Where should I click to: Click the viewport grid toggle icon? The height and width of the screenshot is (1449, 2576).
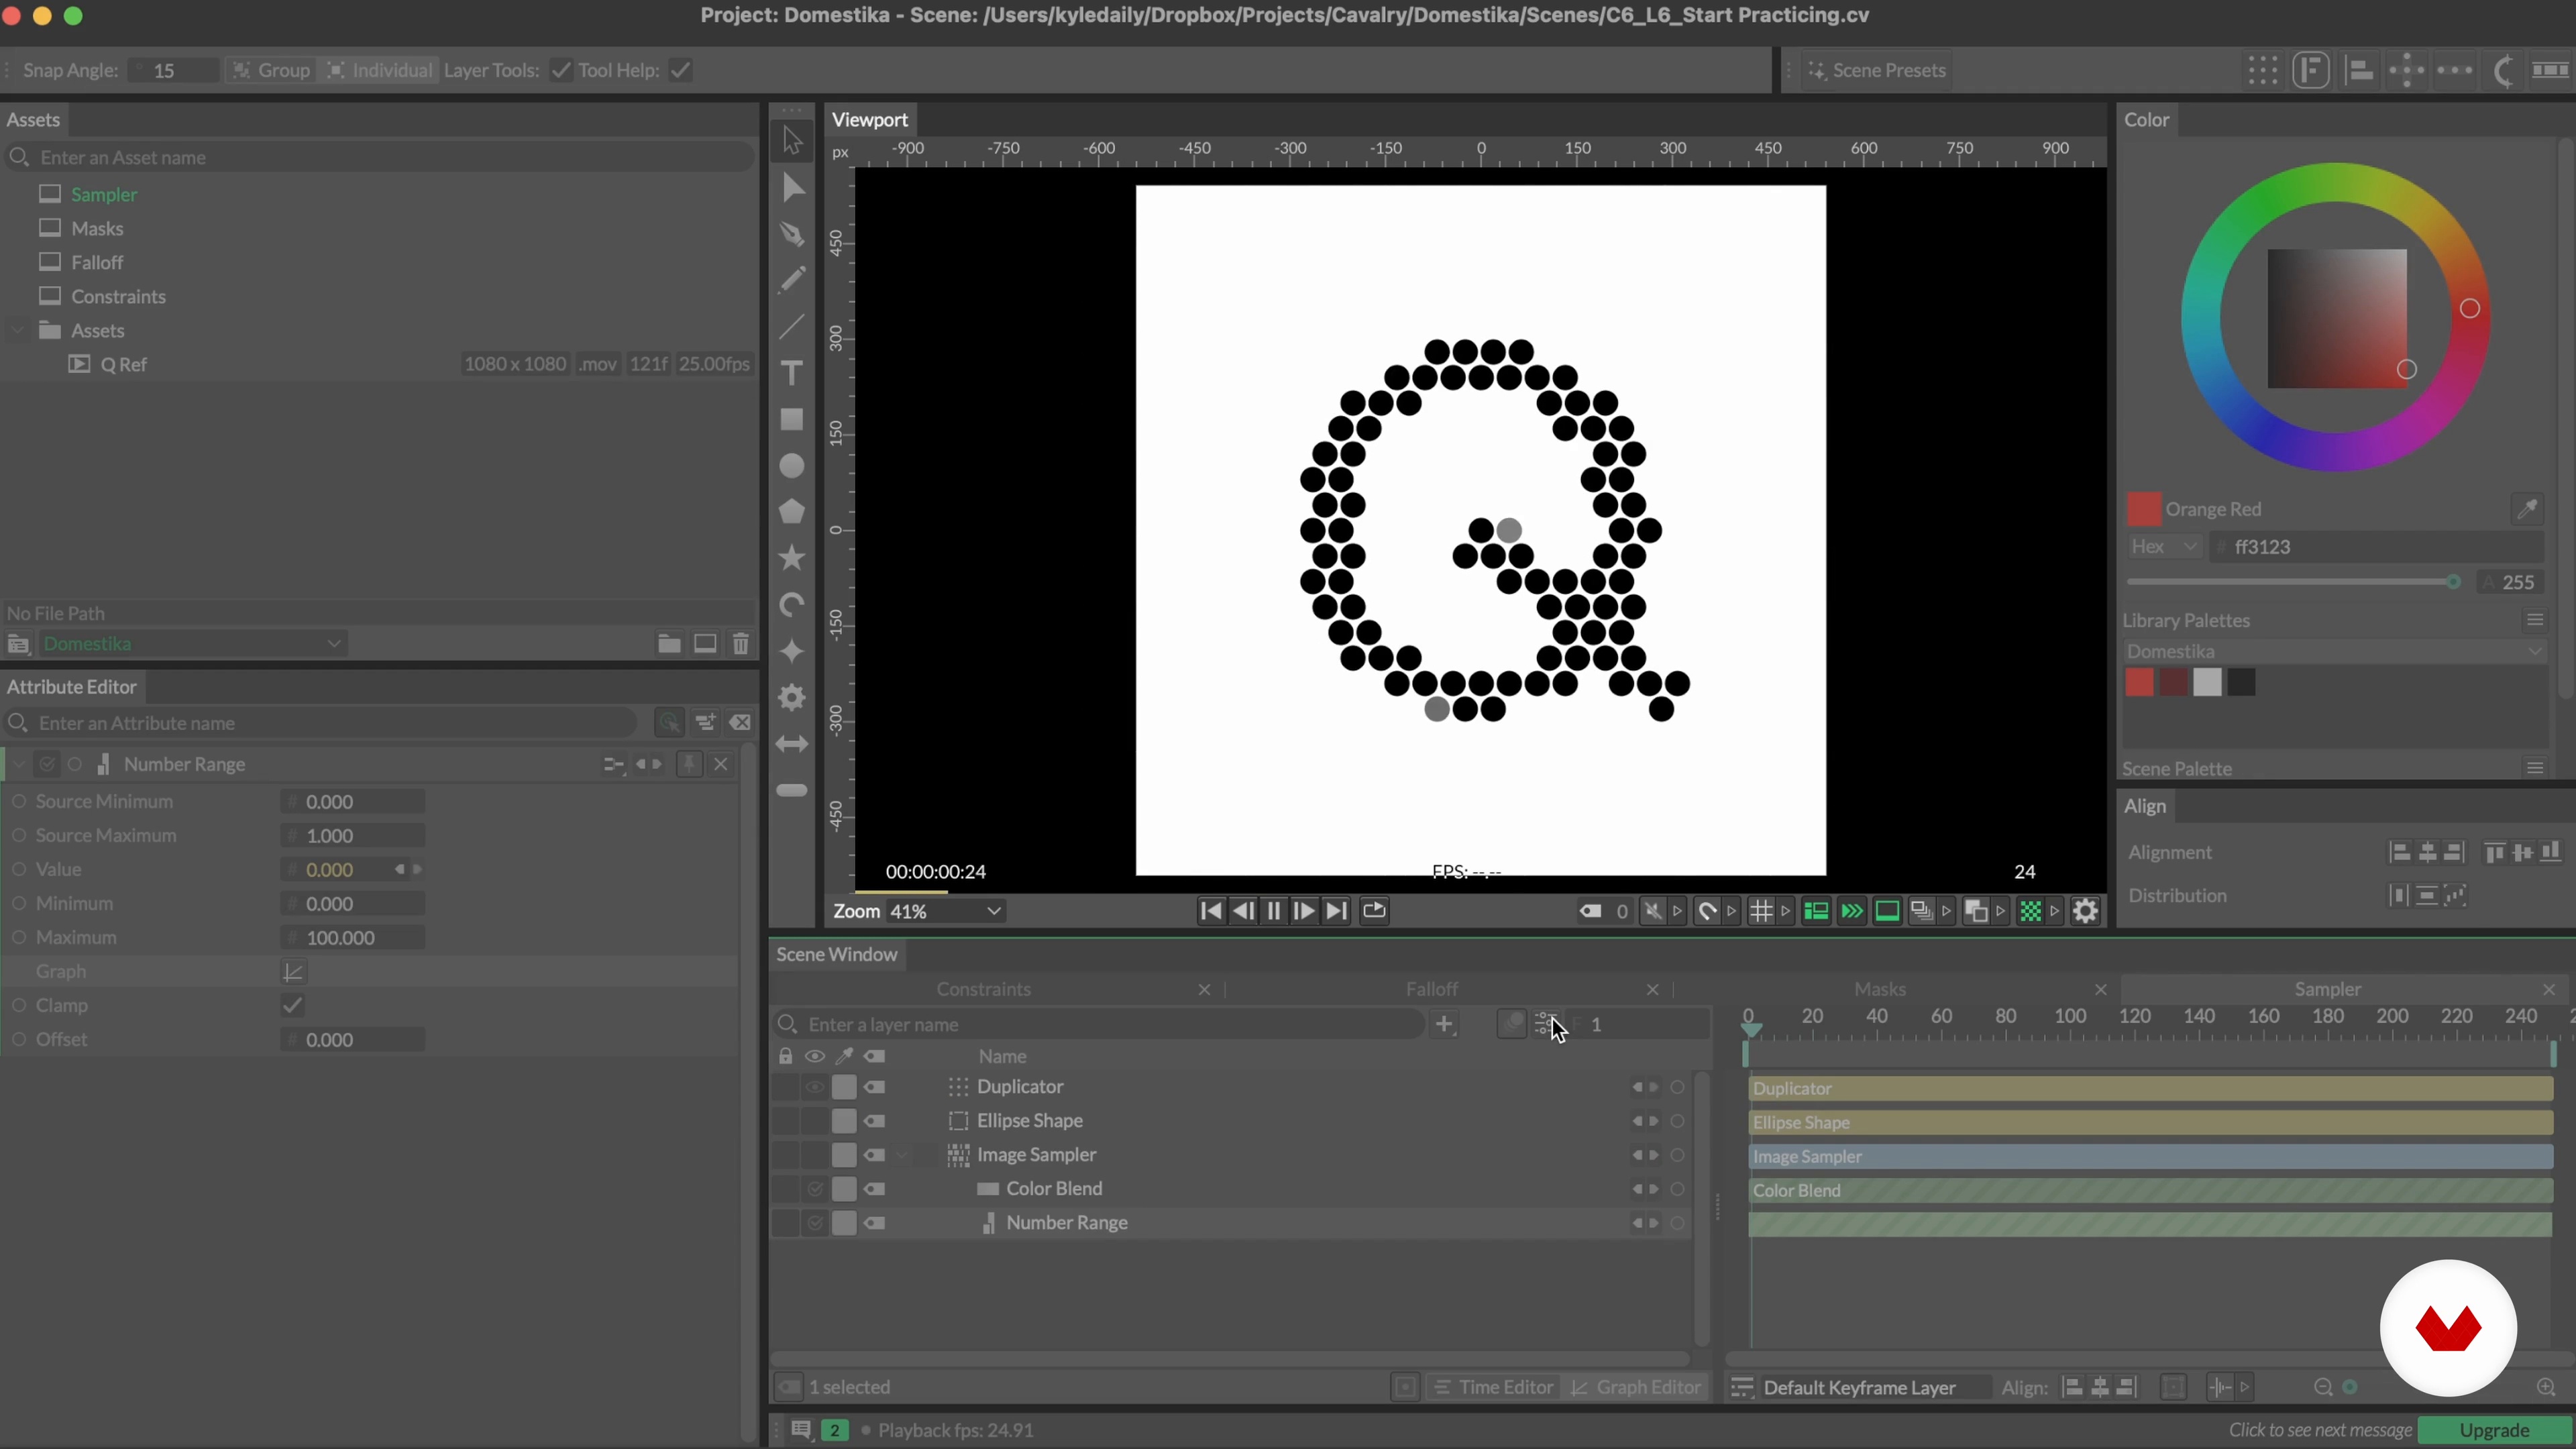(x=1761, y=911)
